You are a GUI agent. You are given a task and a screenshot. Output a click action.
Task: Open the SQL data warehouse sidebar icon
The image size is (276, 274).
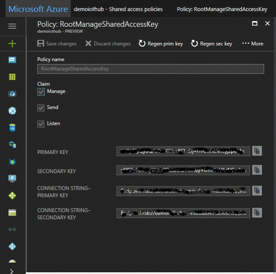click(12, 144)
